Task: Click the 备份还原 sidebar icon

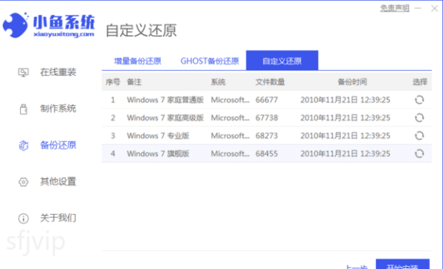Action: [23, 145]
